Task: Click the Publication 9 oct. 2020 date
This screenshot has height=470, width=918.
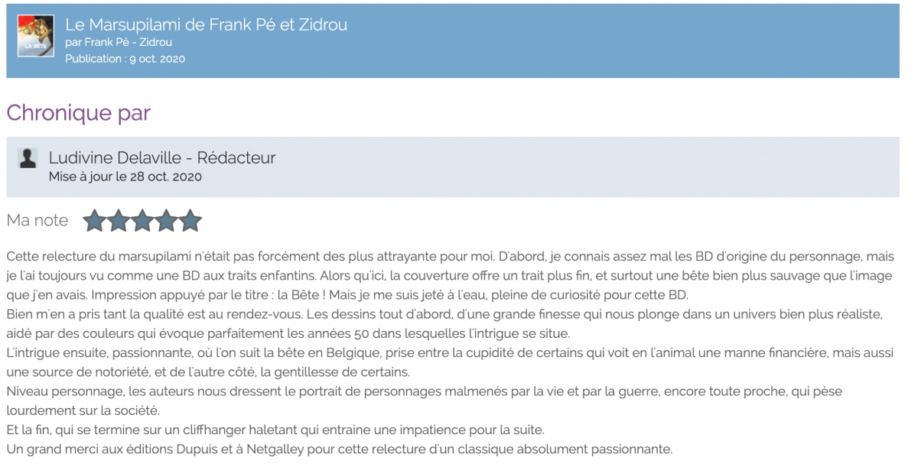Action: (125, 59)
